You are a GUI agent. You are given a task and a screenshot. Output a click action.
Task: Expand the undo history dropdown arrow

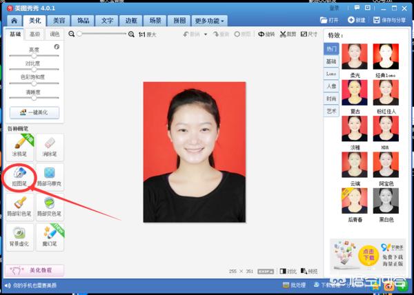[206, 34]
